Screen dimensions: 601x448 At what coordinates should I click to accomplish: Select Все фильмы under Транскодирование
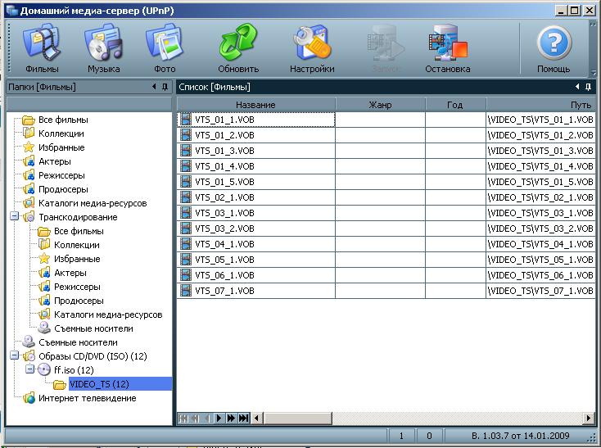click(x=79, y=231)
